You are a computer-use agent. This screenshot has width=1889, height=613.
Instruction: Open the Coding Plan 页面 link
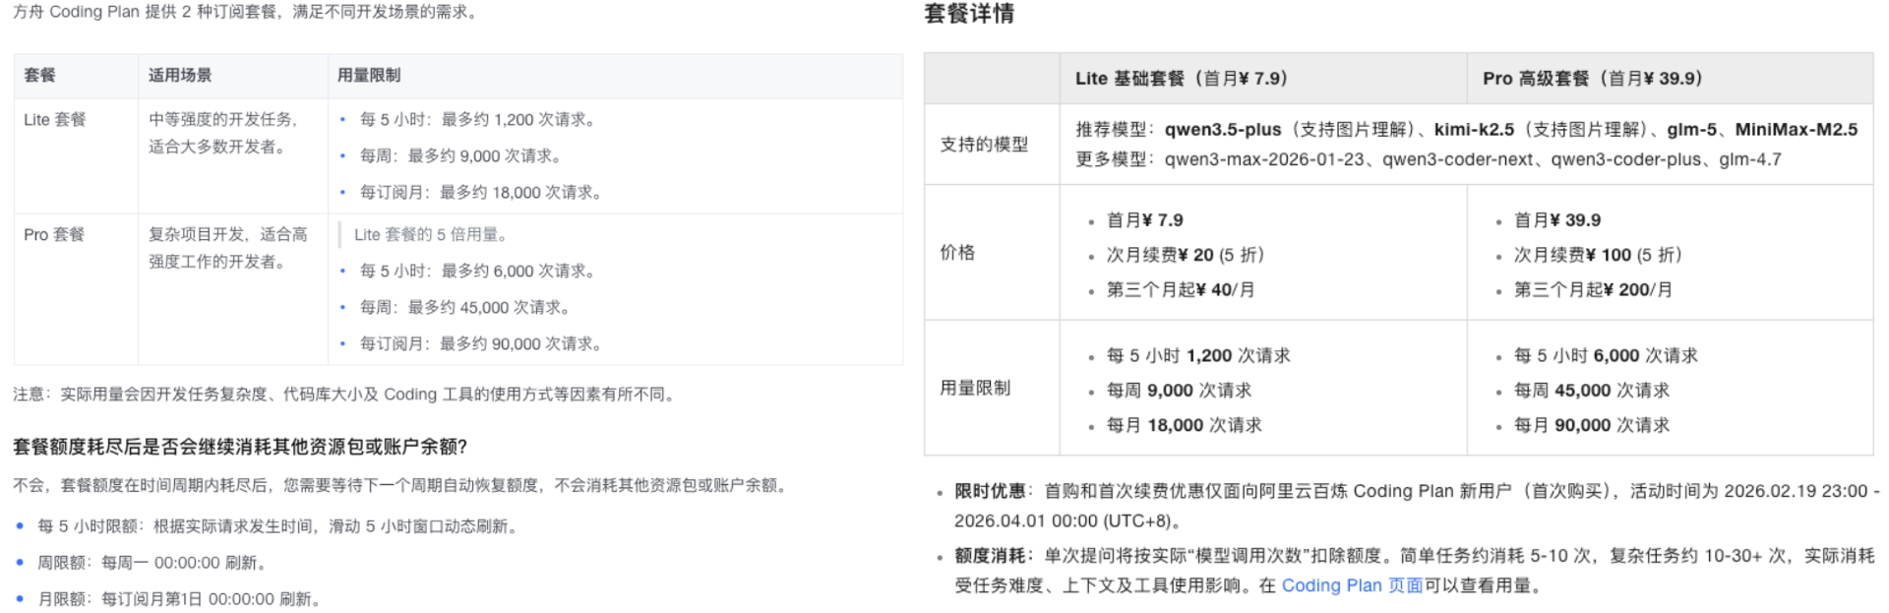pos(1351,585)
